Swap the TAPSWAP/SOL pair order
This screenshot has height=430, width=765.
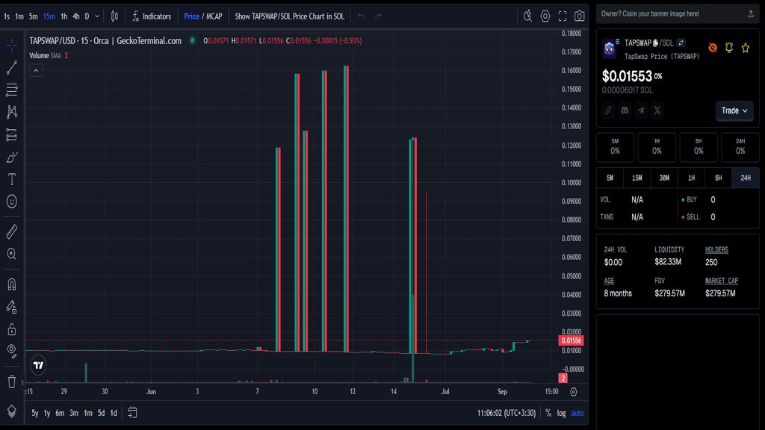(681, 43)
